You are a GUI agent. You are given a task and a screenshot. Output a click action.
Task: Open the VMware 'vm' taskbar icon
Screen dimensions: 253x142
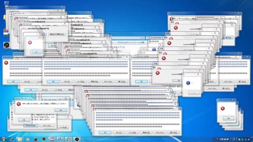pos(52,139)
